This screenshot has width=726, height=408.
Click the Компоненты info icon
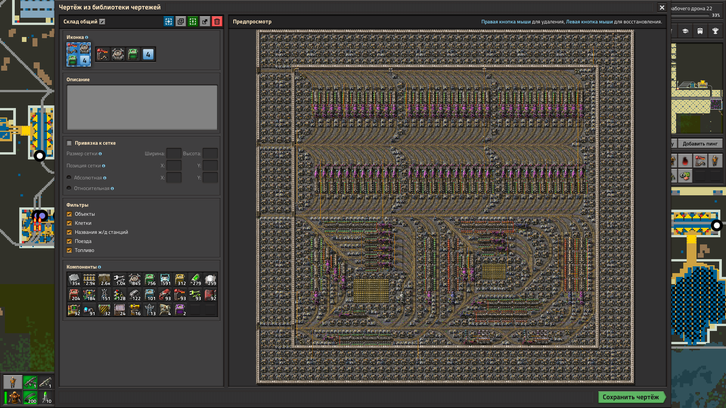(x=99, y=267)
